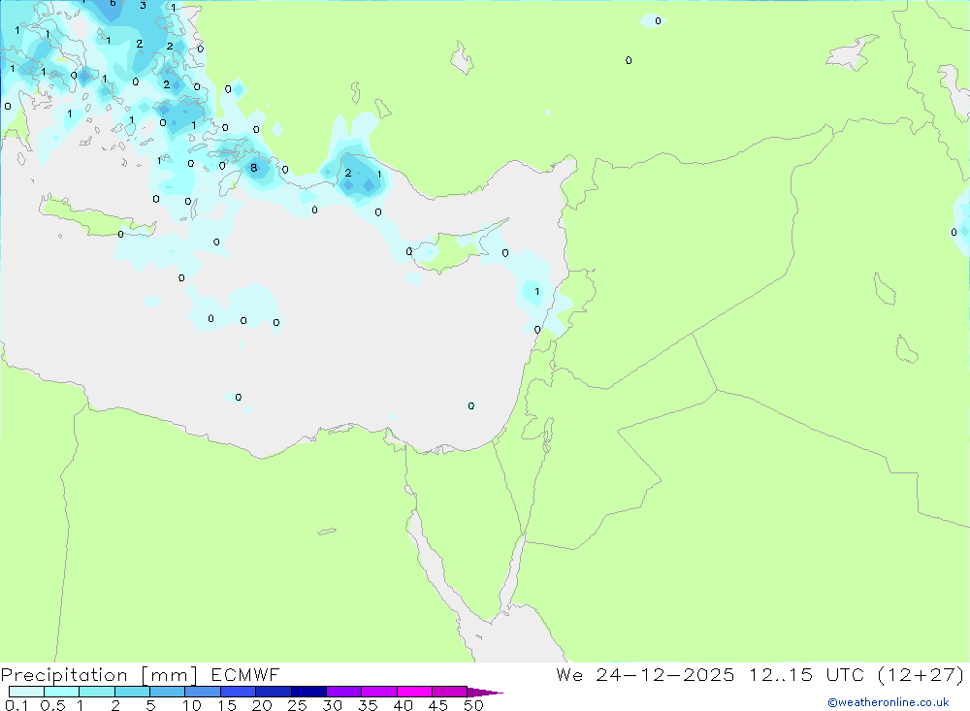The width and height of the screenshot is (970, 711).
Task: Click the 1–2 mm legend color swatch
Action: 97,692
